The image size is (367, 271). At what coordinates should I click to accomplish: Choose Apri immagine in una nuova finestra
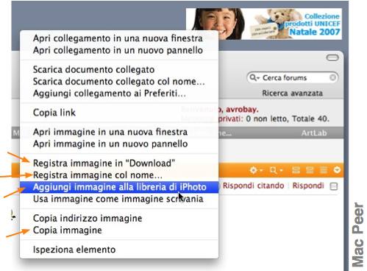coord(119,132)
